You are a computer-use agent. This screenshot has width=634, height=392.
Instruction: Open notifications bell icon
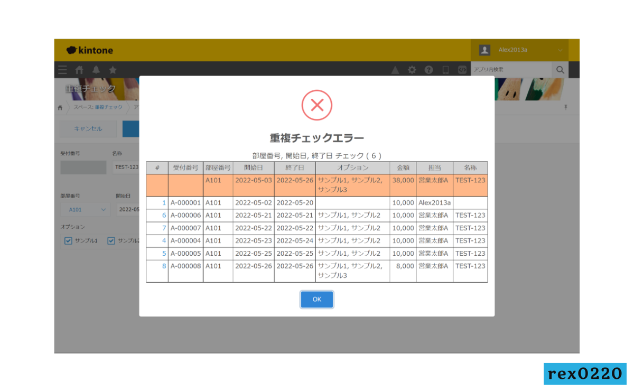(x=96, y=70)
